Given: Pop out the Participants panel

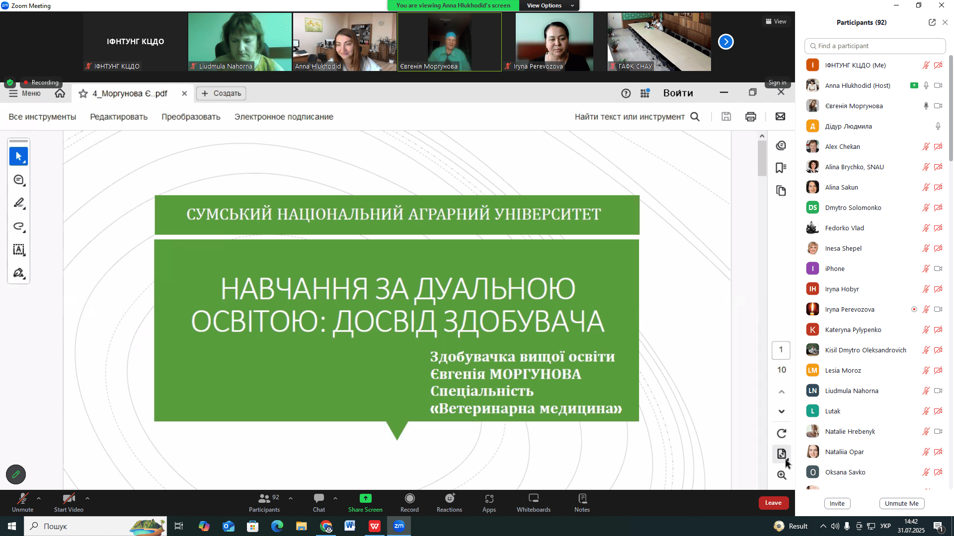Looking at the screenshot, I should 932,22.
